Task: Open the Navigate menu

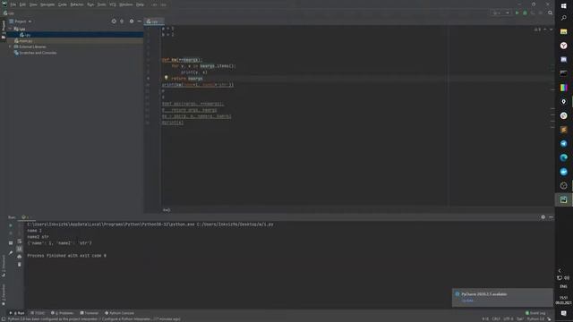Action: [47, 4]
